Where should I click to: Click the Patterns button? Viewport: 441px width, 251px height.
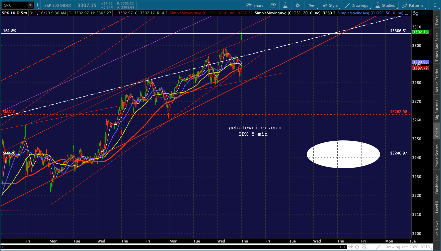coord(413,5)
